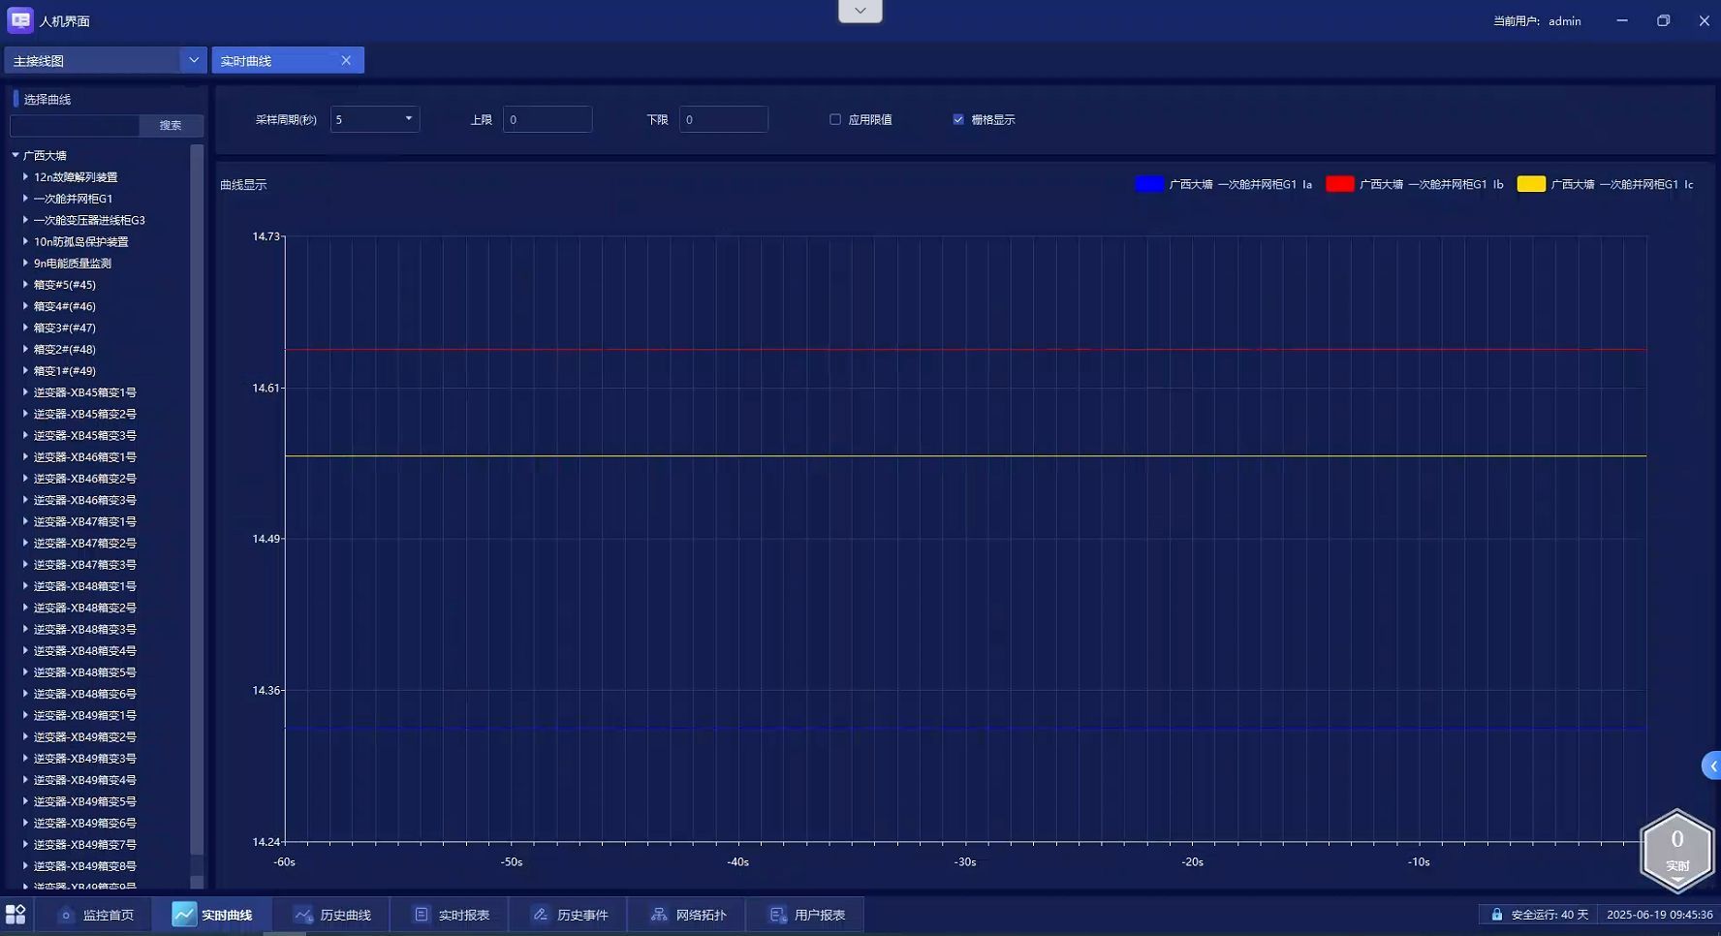The width and height of the screenshot is (1721, 936).
Task: Click the 人机界面 app logo icon
Action: (x=19, y=20)
